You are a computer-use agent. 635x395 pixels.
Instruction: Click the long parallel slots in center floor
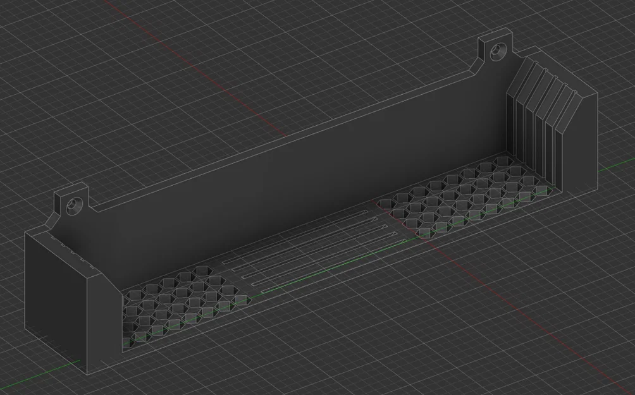click(314, 253)
